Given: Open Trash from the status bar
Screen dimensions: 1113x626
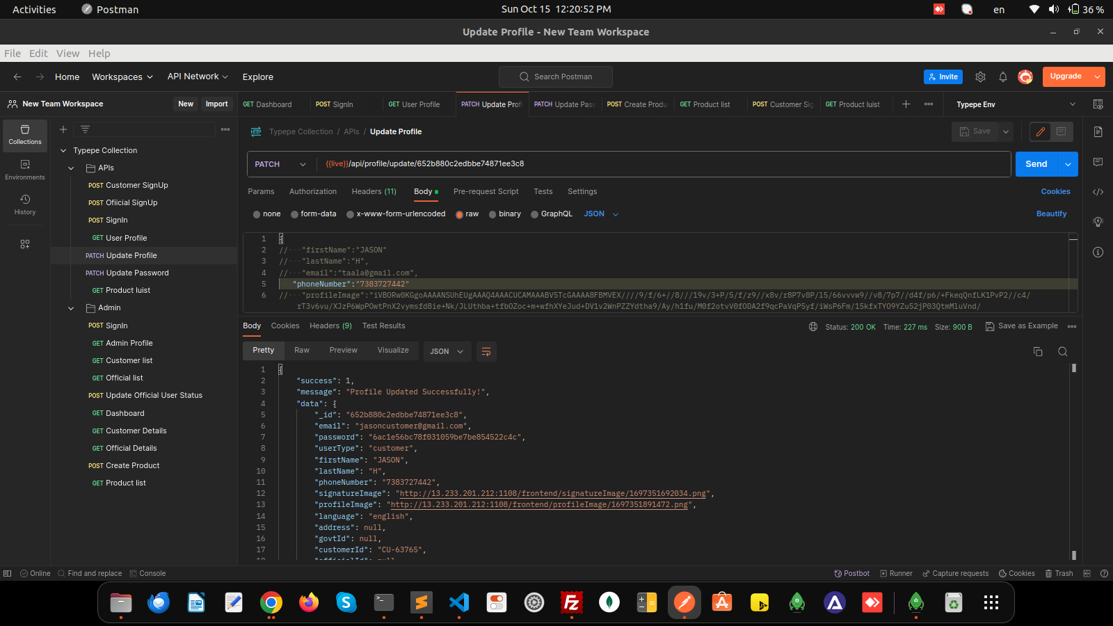Looking at the screenshot, I should [1059, 574].
